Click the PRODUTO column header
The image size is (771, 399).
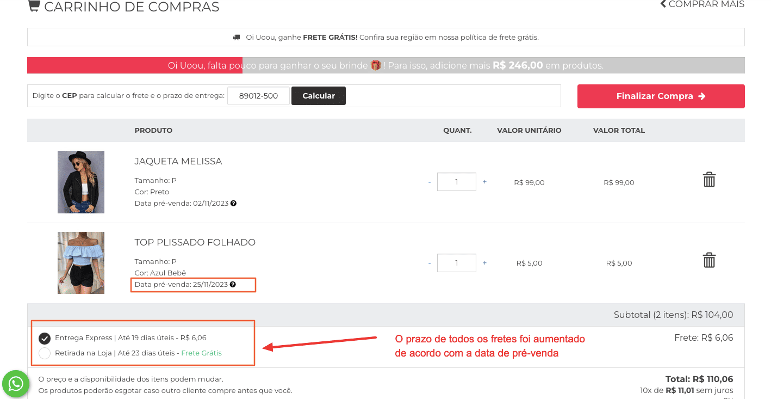[x=153, y=131]
